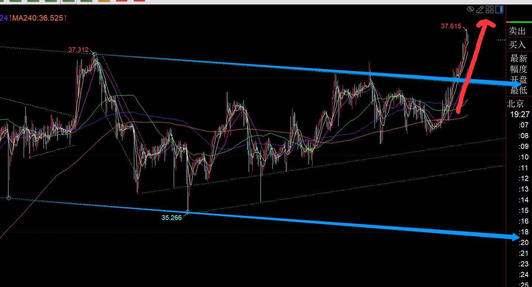
Task: Select the 幅度 label in quote panel
Action: pos(519,69)
